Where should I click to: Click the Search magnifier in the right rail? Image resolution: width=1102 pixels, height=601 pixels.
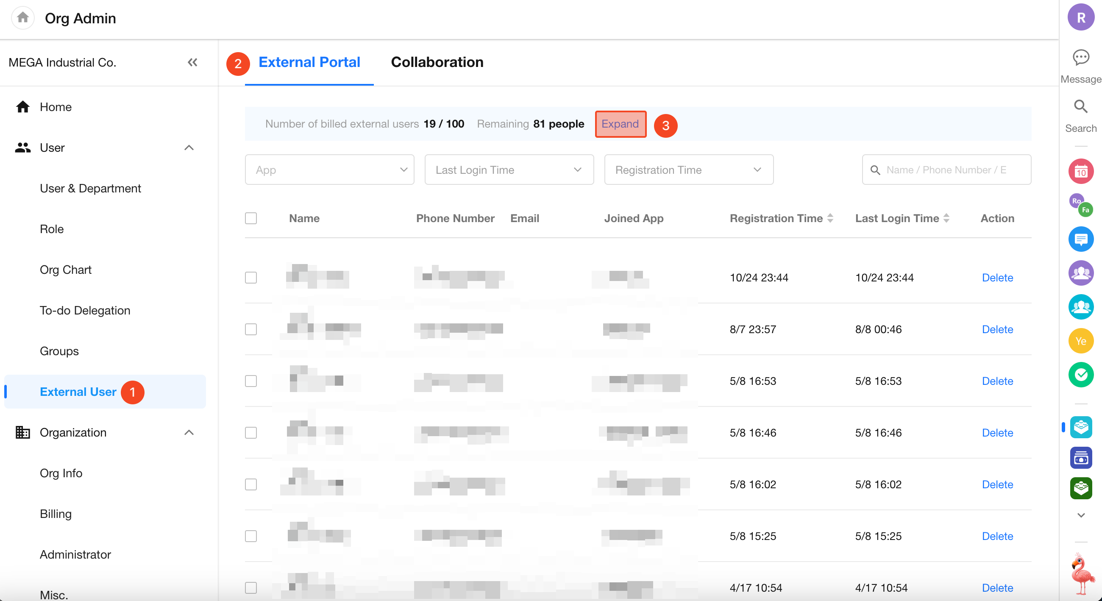coord(1081,107)
